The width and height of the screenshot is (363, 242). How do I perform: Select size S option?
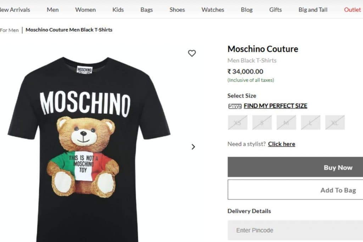[x=262, y=123]
